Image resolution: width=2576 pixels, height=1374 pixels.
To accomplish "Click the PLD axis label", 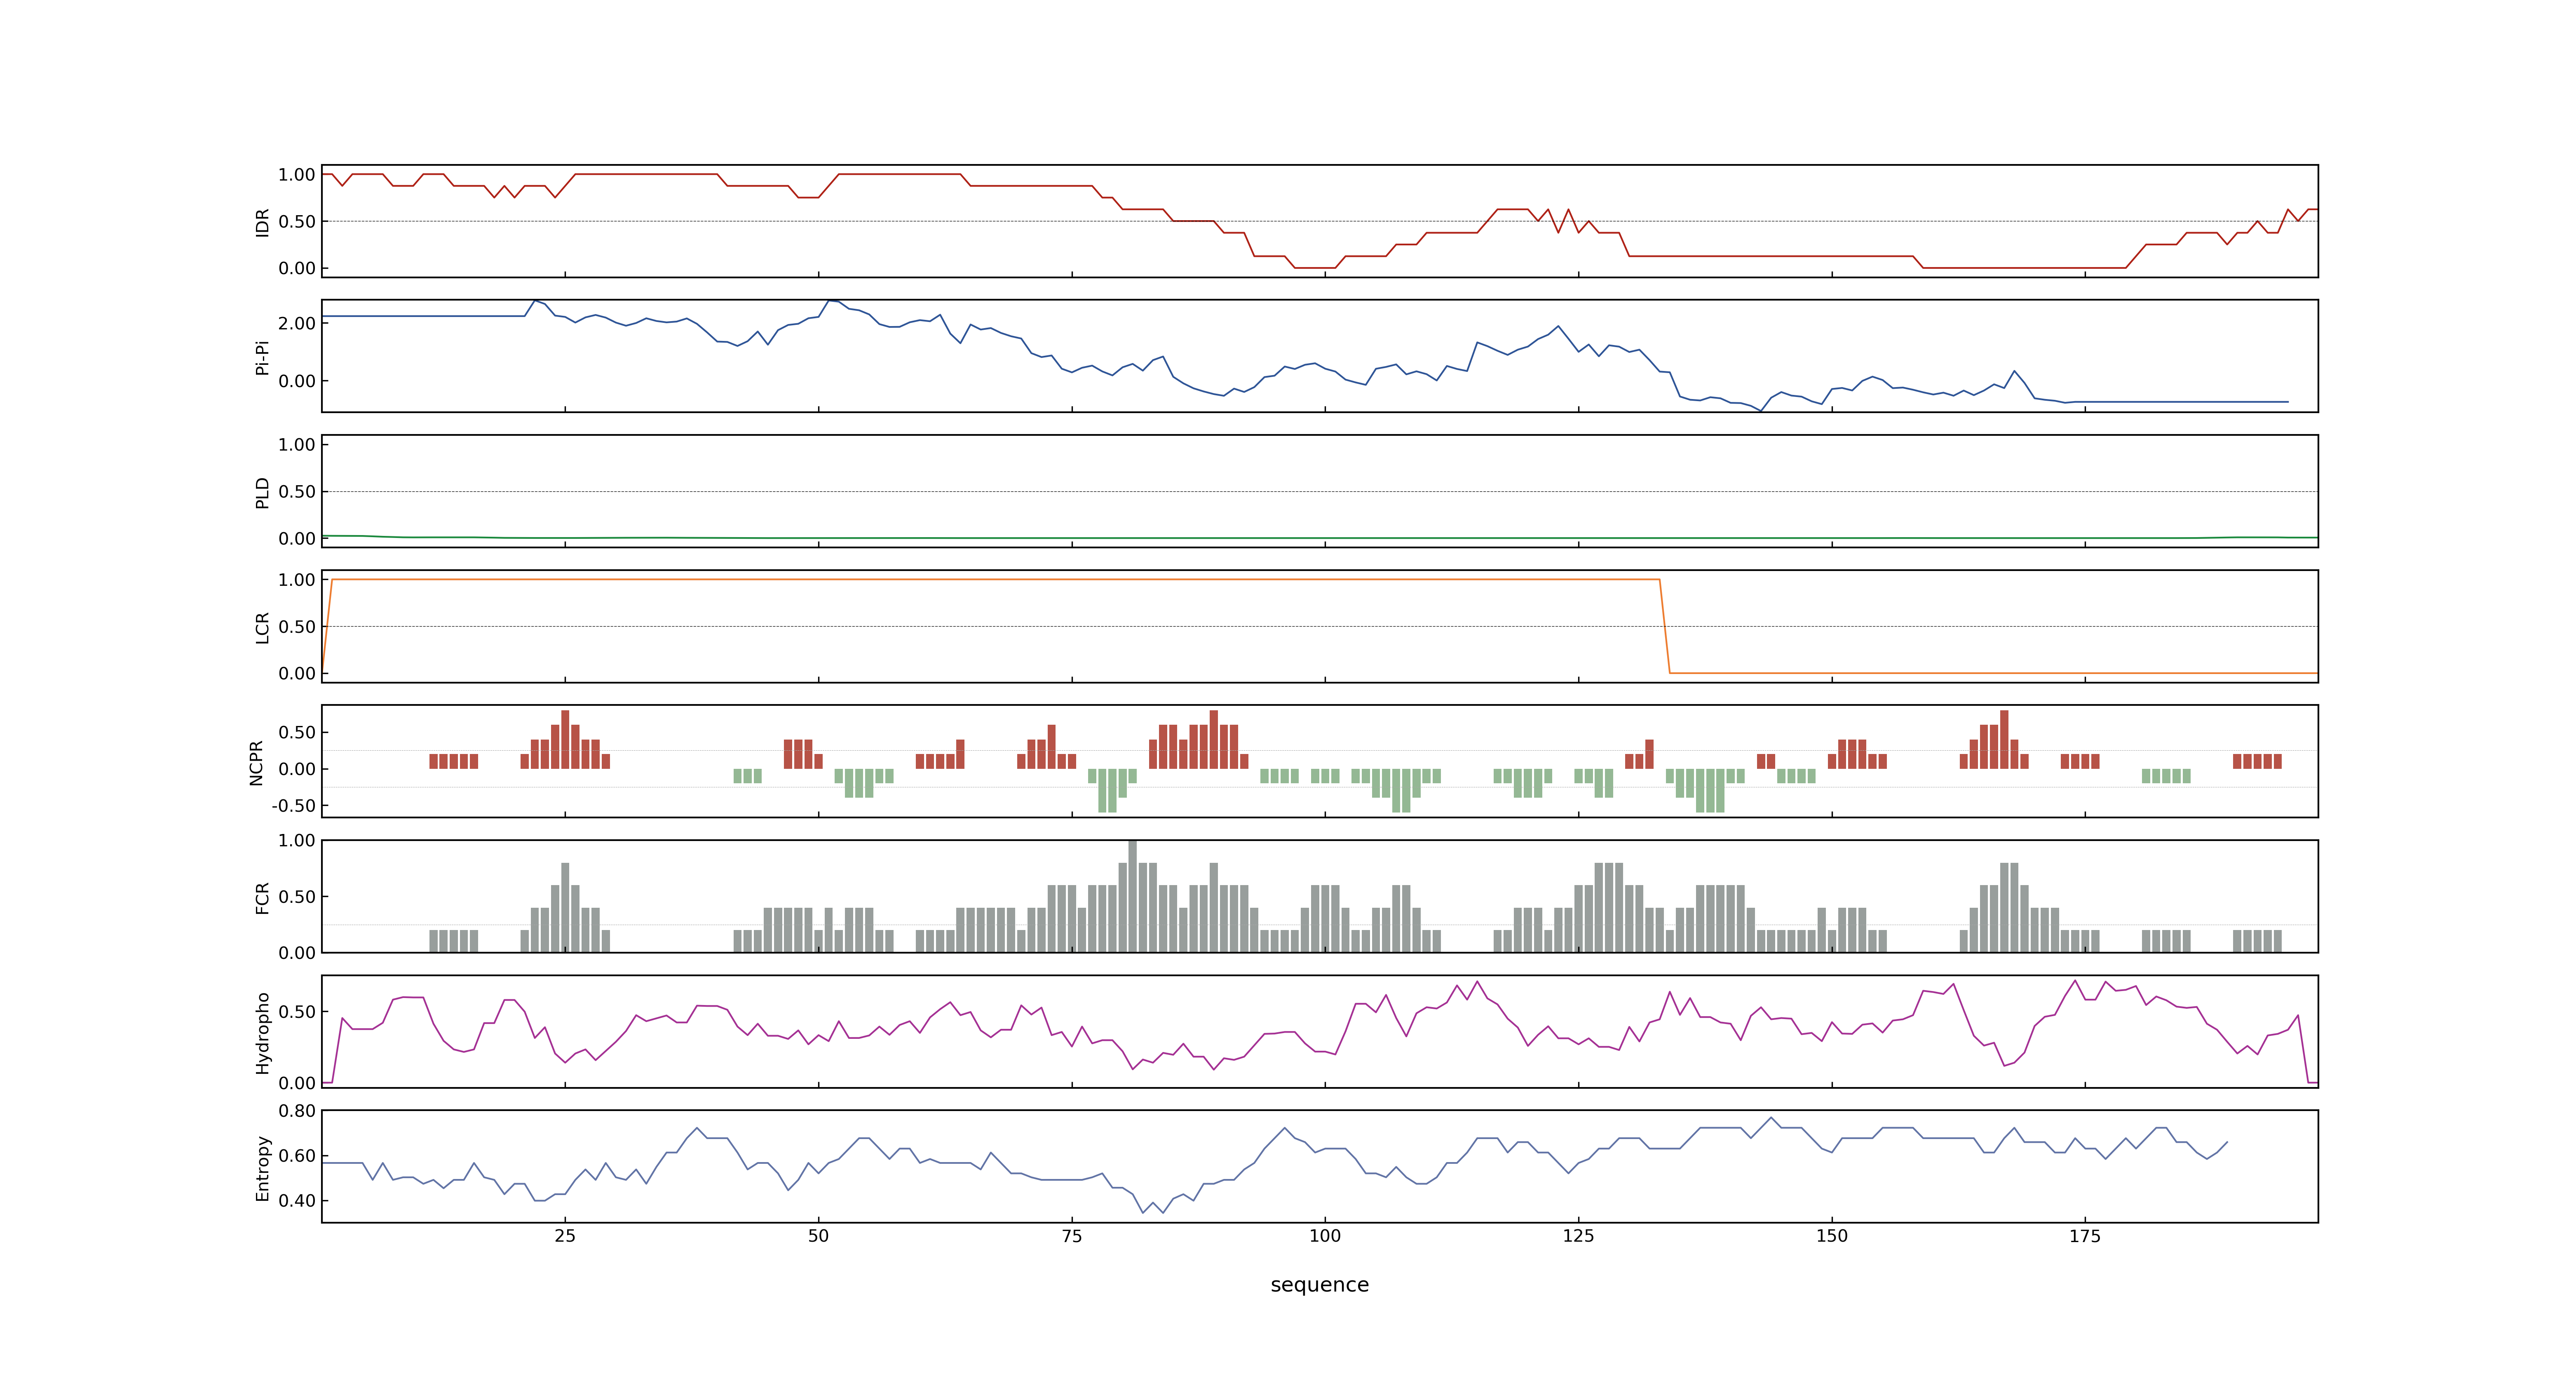I will [x=263, y=492].
